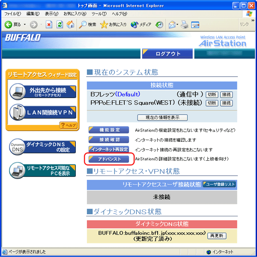Image resolution: width=257 pixels, height=257 pixels.
Task: Expand the Mail icon dropdown arrow
Action: pyautogui.click(x=177, y=25)
